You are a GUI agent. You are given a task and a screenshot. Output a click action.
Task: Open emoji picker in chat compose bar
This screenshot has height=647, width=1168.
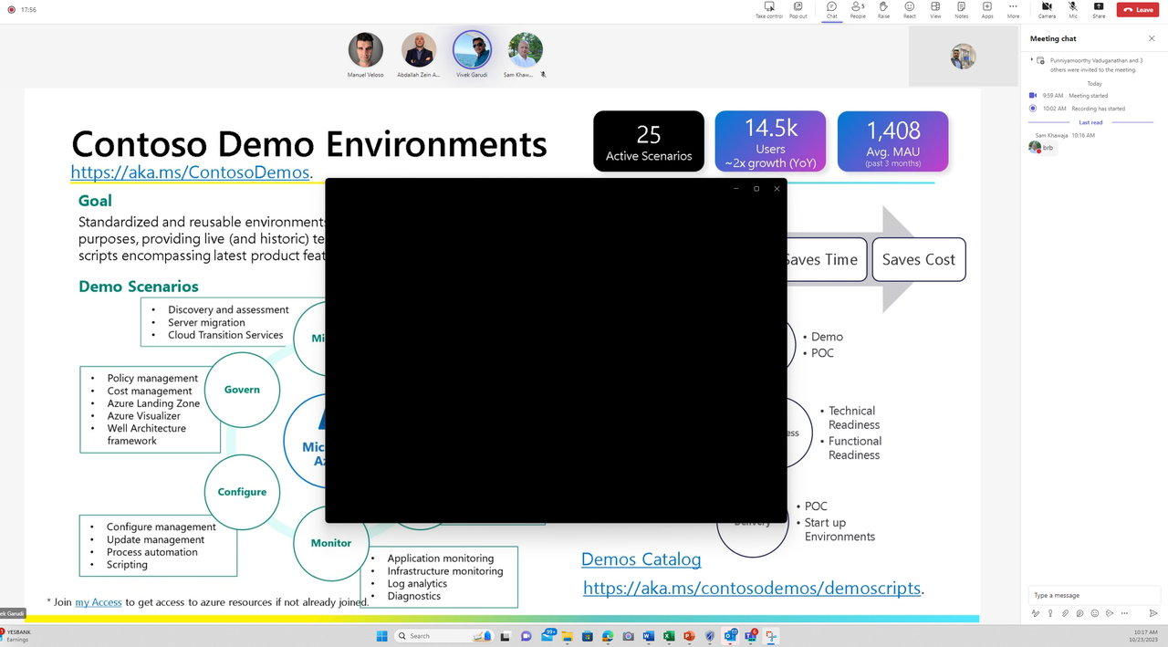1095,613
